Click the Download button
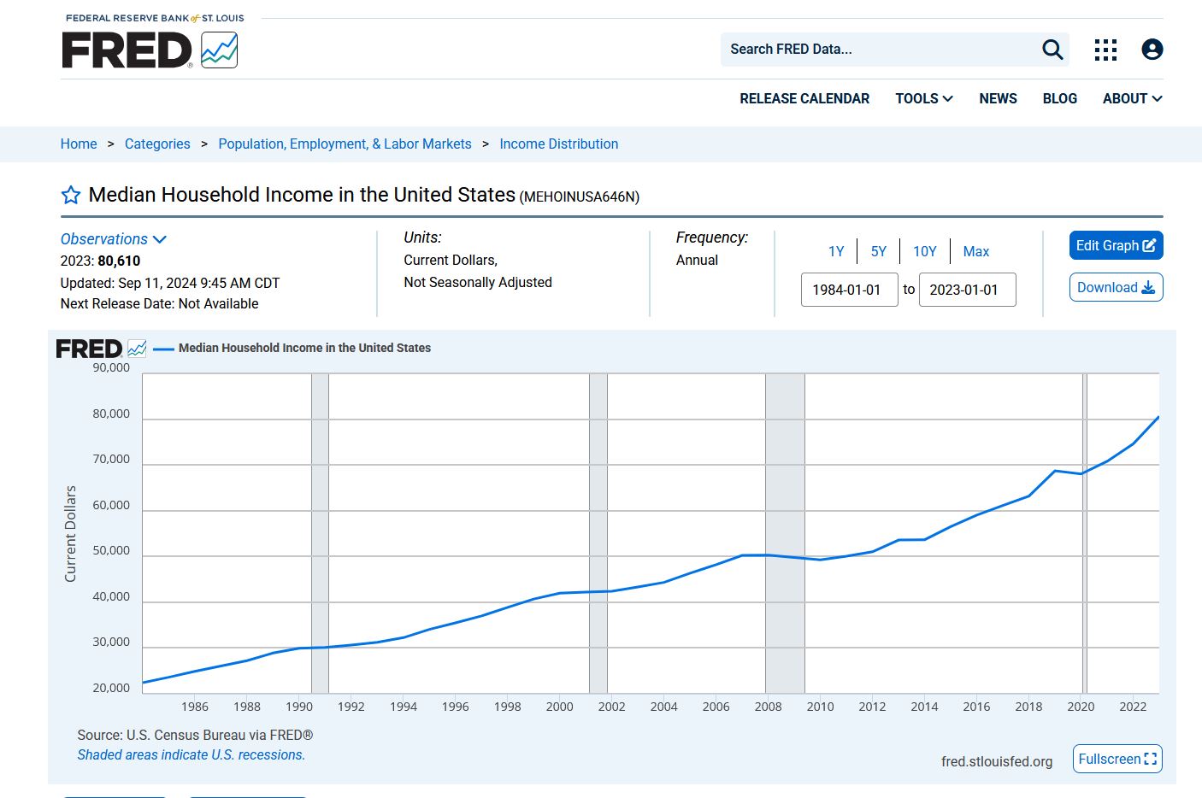 pyautogui.click(x=1117, y=288)
